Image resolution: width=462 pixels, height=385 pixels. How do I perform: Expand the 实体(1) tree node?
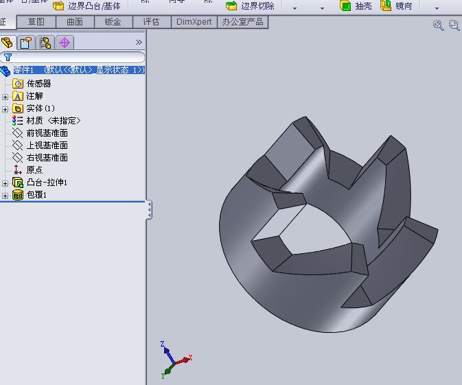[x=5, y=109]
